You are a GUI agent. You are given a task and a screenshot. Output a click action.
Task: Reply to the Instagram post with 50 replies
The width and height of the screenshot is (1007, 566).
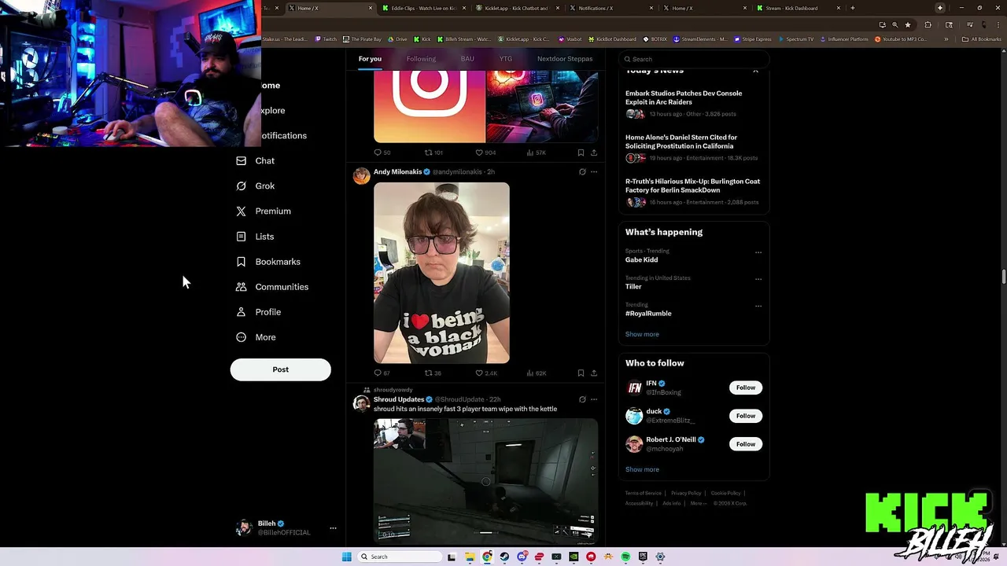coord(382,153)
